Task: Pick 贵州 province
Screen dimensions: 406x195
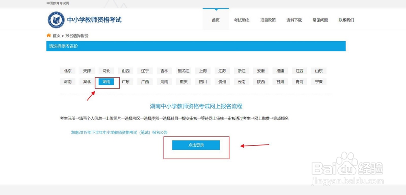Action: click(222, 82)
